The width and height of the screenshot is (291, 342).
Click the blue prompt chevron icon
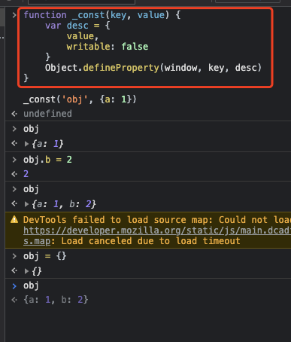[x=14, y=286]
